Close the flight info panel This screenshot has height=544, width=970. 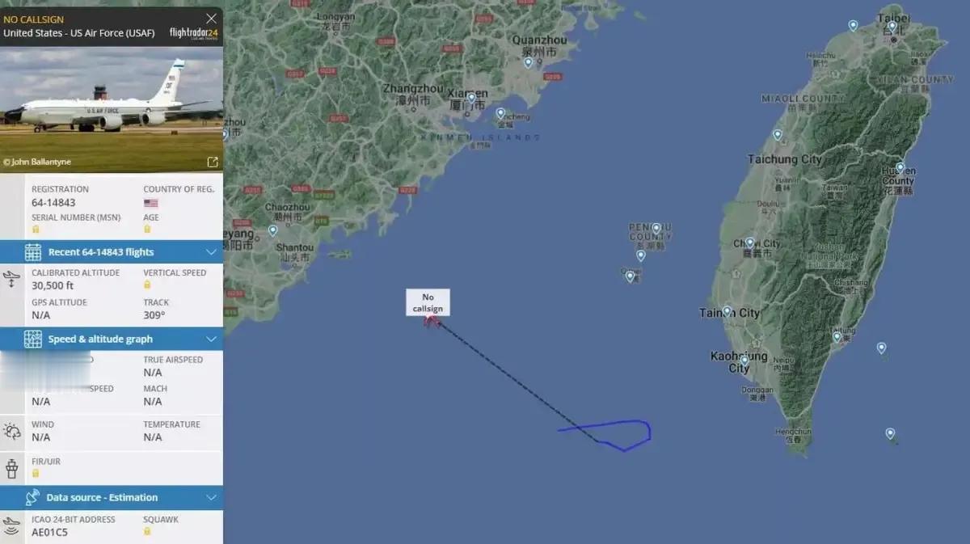[211, 19]
